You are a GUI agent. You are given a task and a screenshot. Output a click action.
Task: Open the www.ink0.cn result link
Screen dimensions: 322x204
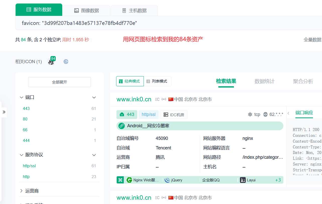[134, 99]
